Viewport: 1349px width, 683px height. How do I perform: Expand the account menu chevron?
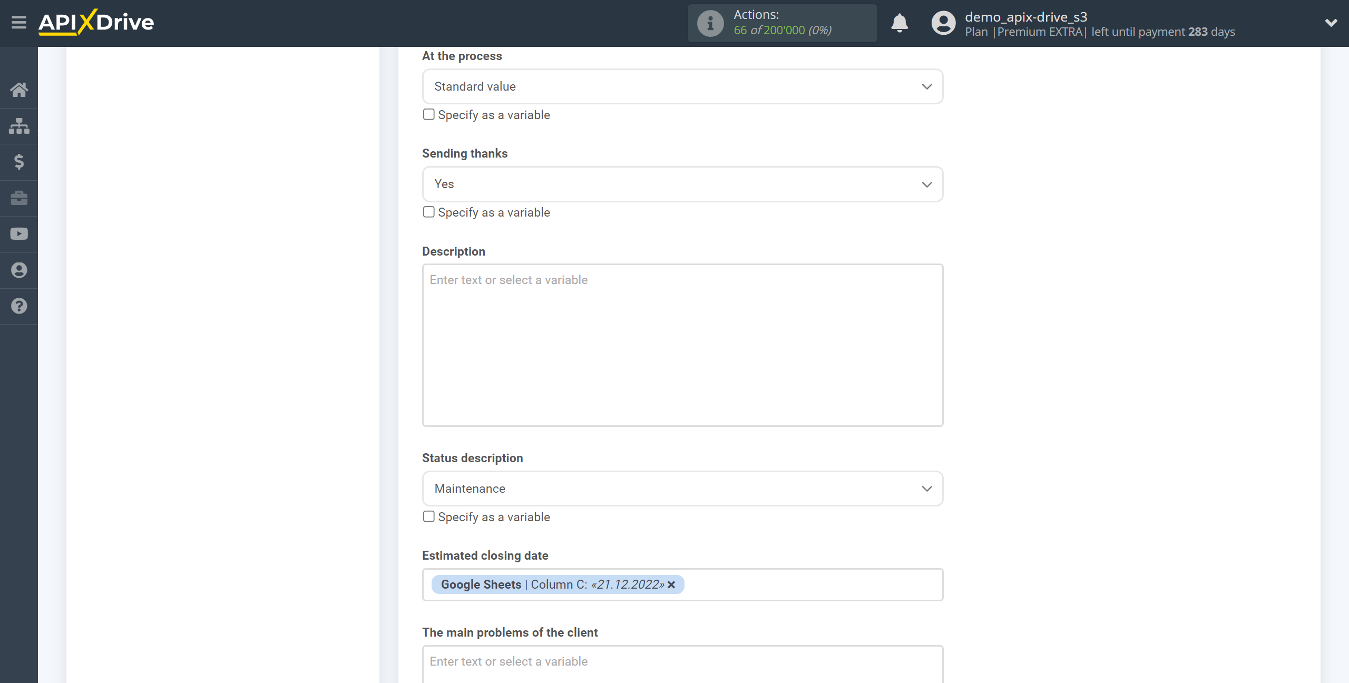coord(1331,23)
